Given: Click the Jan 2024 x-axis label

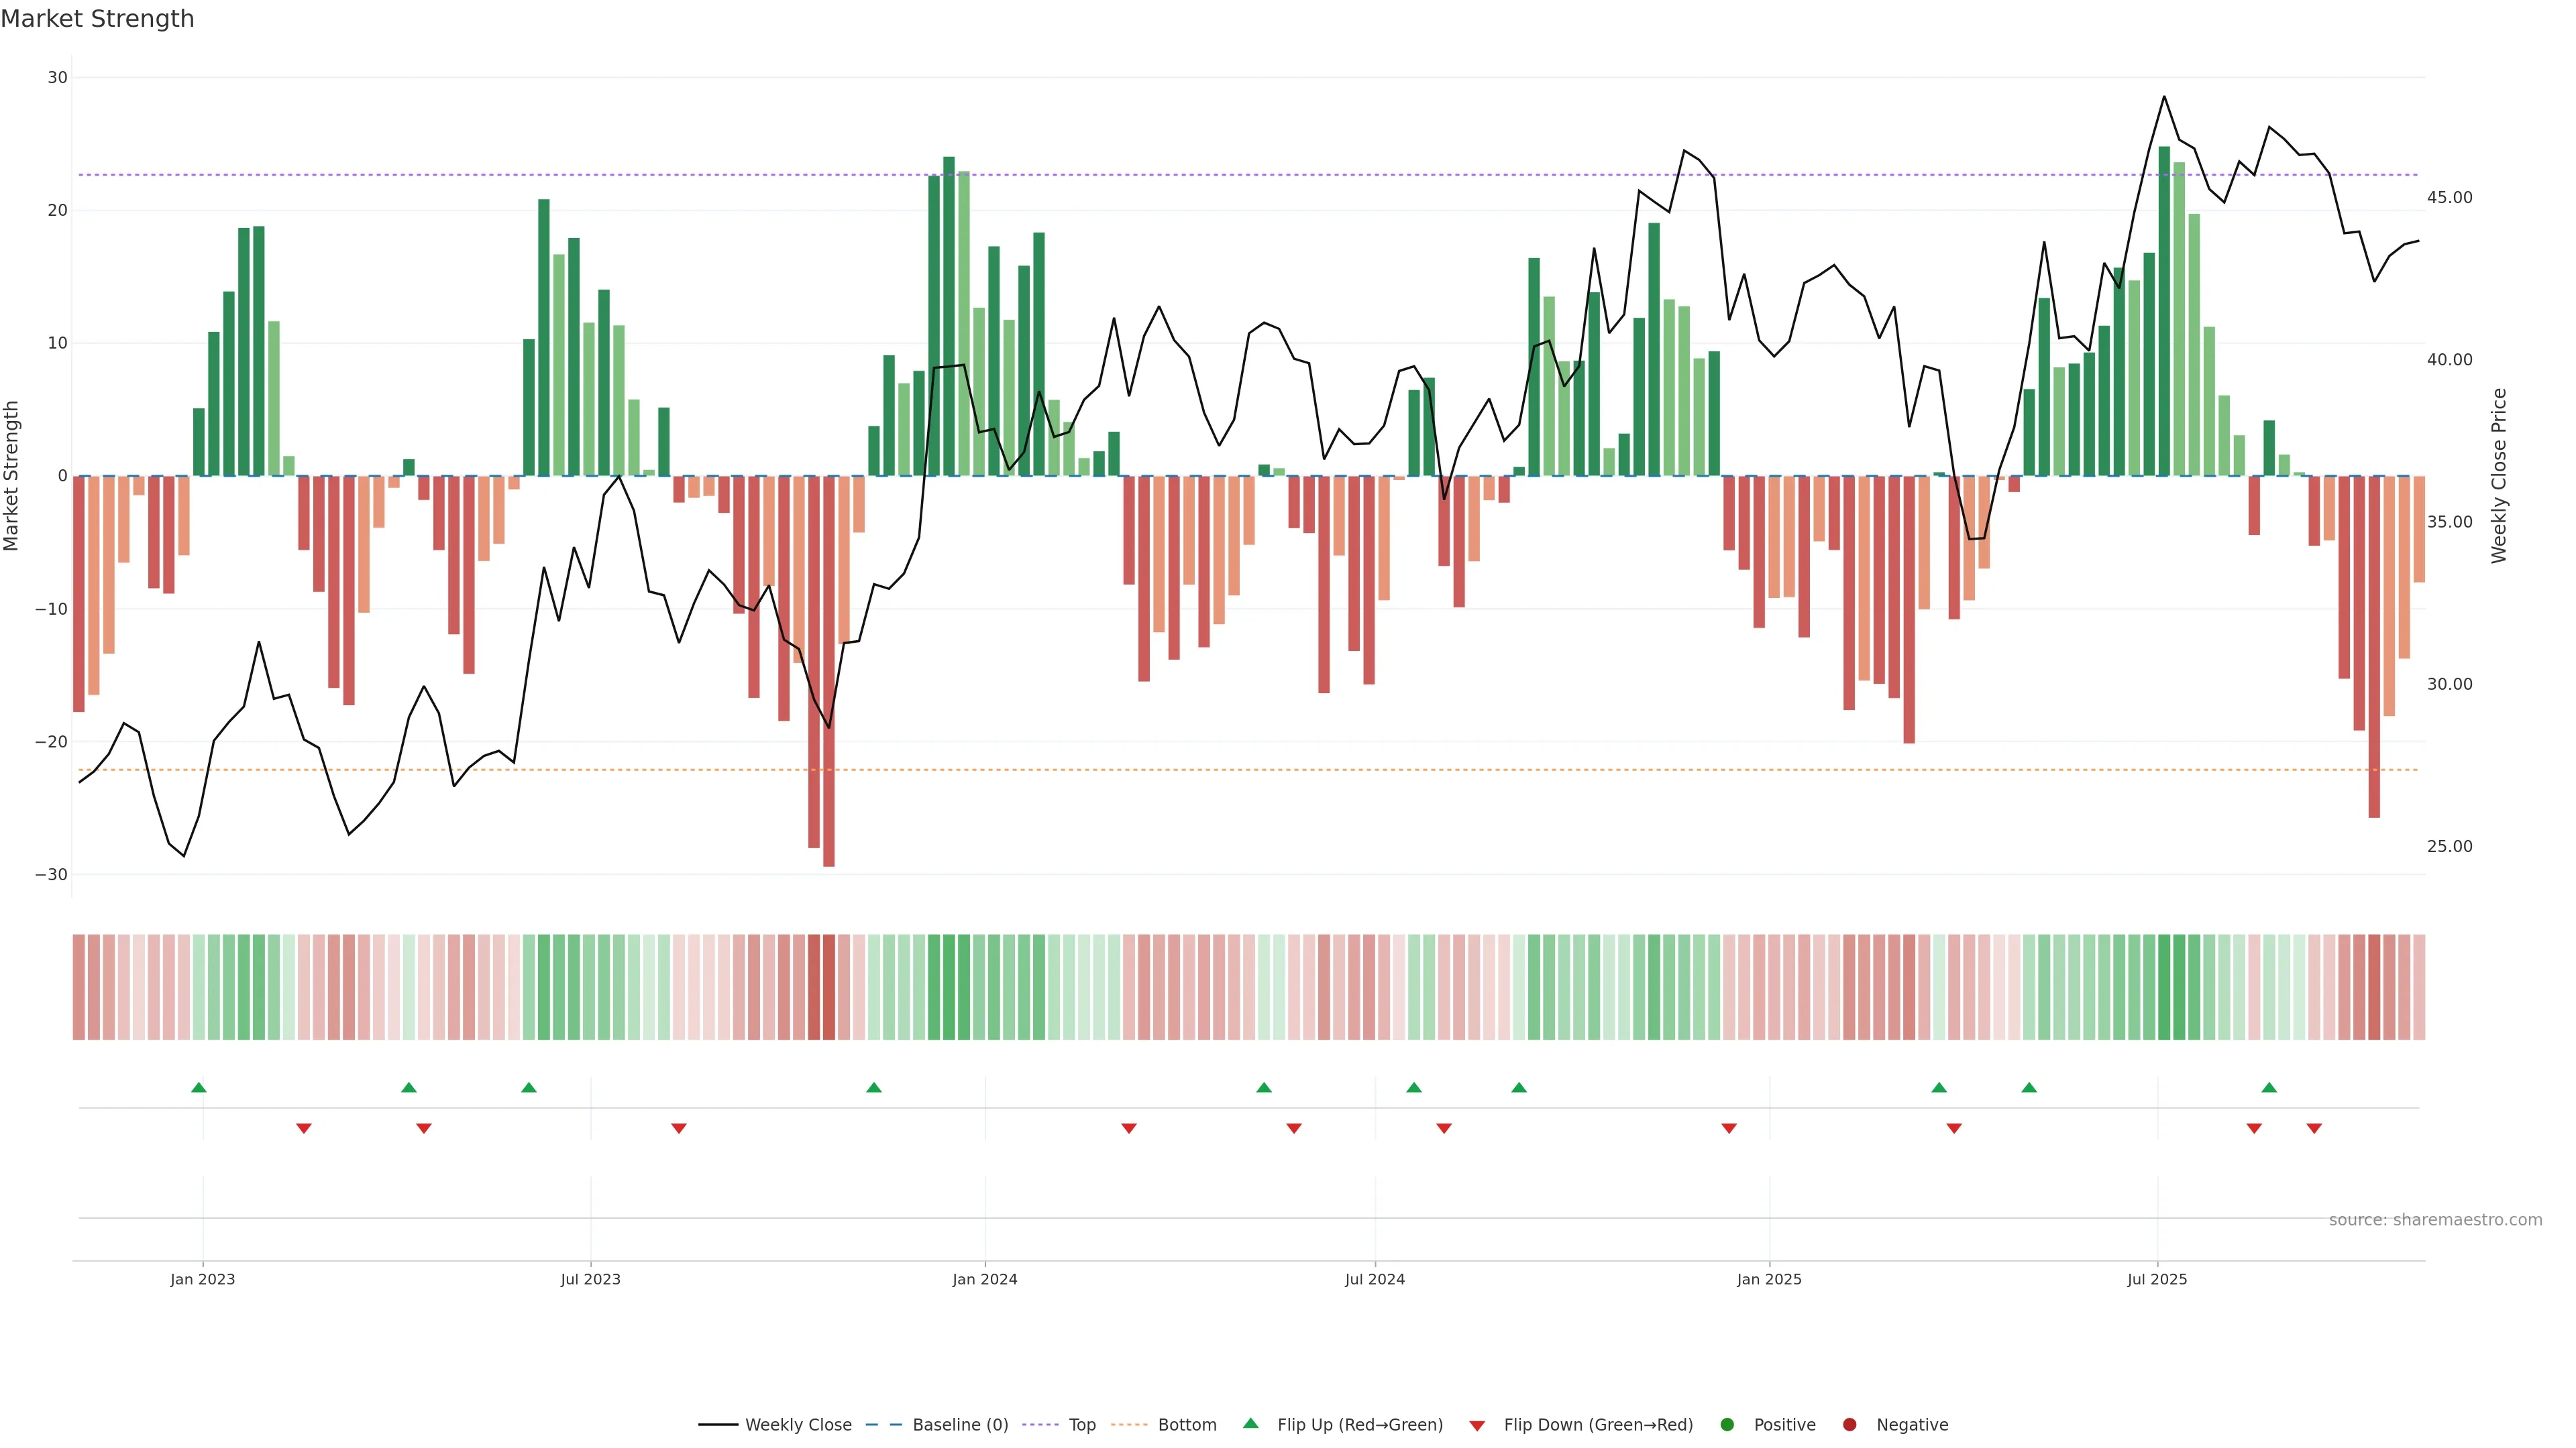Looking at the screenshot, I should pyautogui.click(x=985, y=1279).
